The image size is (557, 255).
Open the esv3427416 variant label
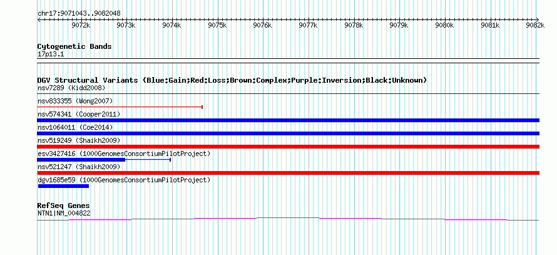[124, 154]
